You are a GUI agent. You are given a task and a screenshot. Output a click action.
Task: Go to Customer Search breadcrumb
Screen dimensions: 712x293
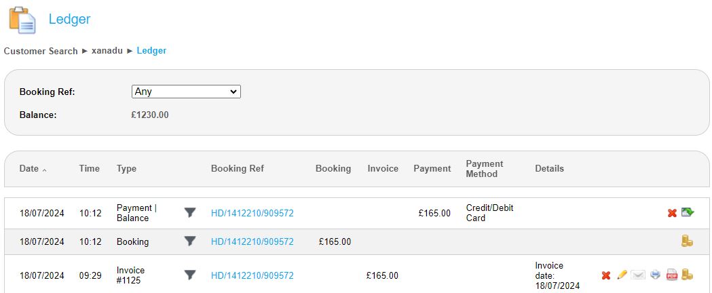41,51
